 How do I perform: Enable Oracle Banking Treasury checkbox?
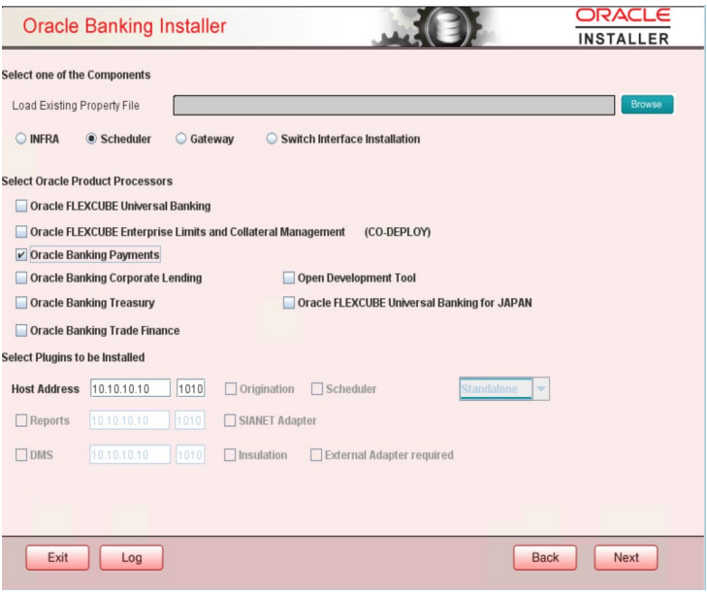21,303
